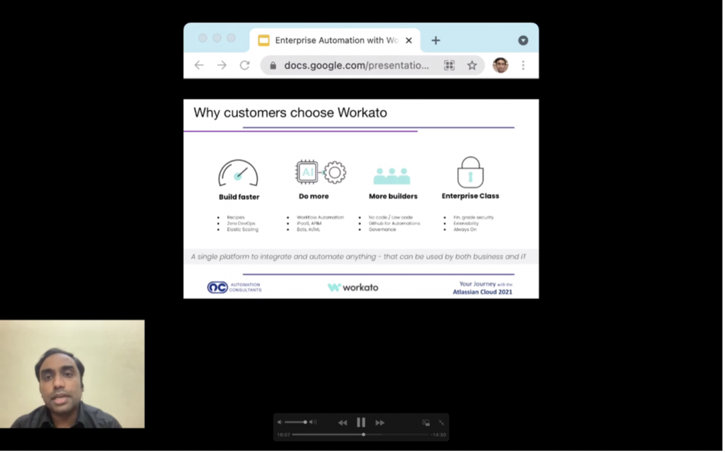The height and width of the screenshot is (453, 725).
Task: Go back using the browser back arrow
Action: (199, 66)
